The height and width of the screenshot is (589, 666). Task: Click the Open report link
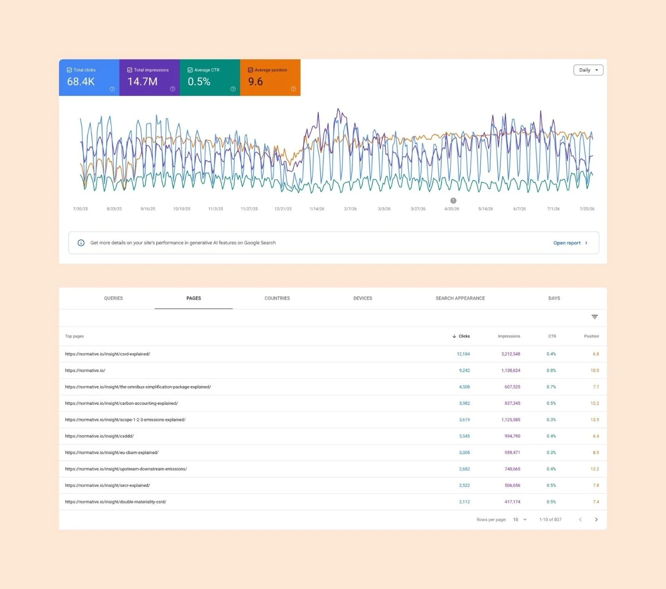(x=567, y=243)
